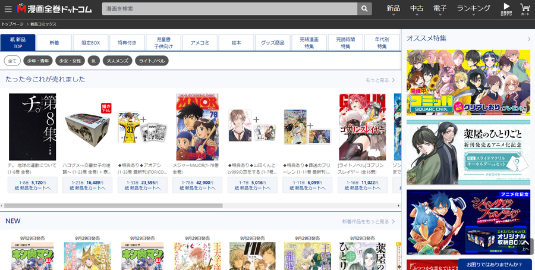Screen dimensions: 535x270
Task: Toggle the ライトノベル filter pill
Action: point(152,61)
